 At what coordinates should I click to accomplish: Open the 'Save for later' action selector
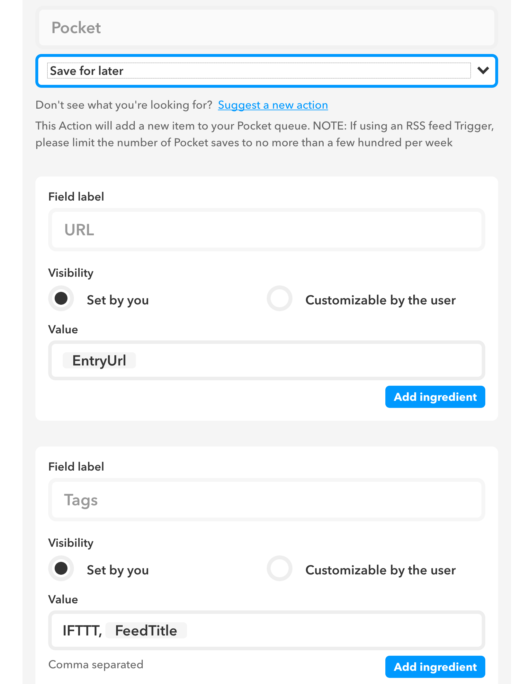tap(258, 71)
